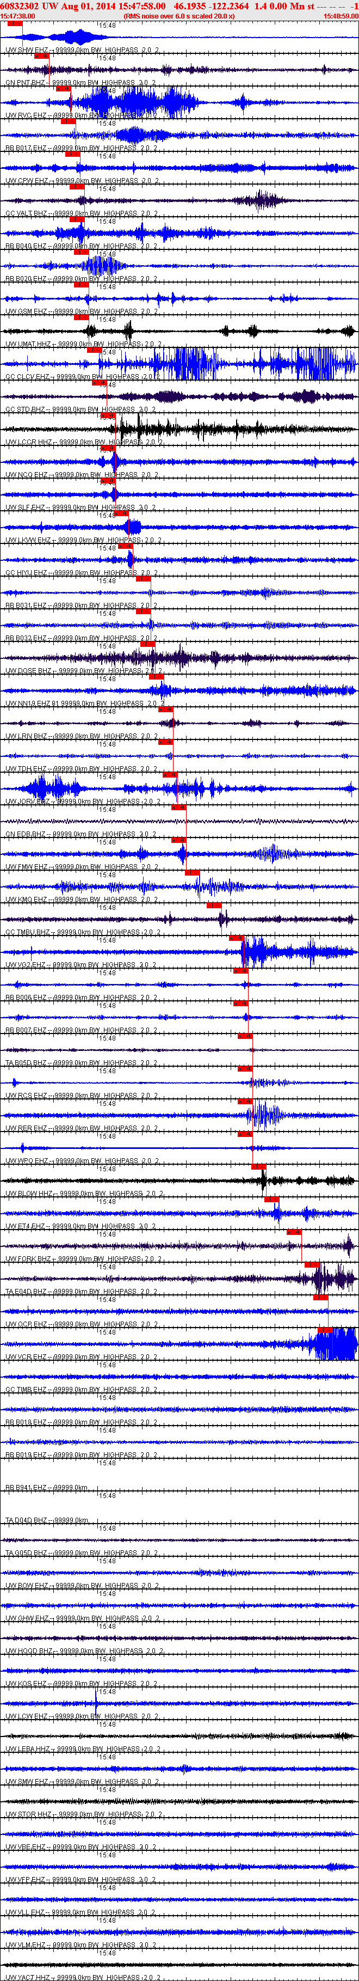The width and height of the screenshot is (359, 1981).
Task: Select the "CC HIYU EHZ" station label
Action: tap(27, 573)
